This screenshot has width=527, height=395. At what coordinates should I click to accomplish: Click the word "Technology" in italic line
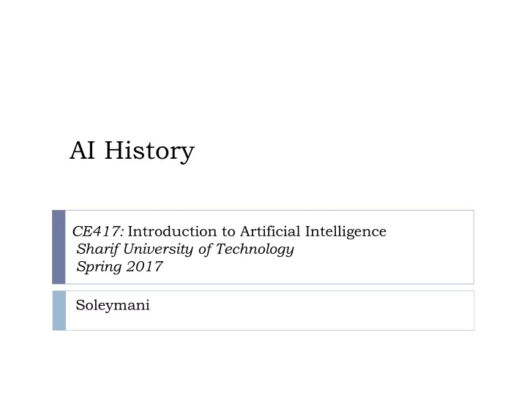(255, 249)
